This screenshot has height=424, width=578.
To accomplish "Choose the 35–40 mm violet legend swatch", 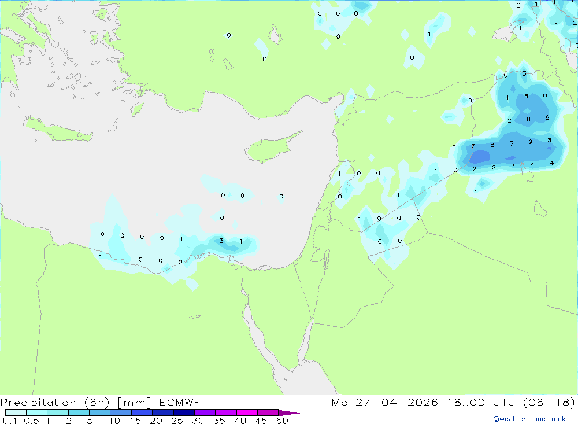I will tap(226, 412).
